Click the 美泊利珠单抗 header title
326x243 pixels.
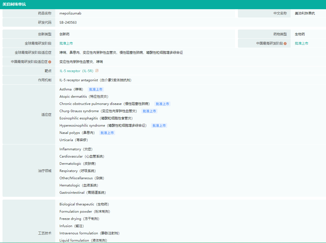point(14,4)
